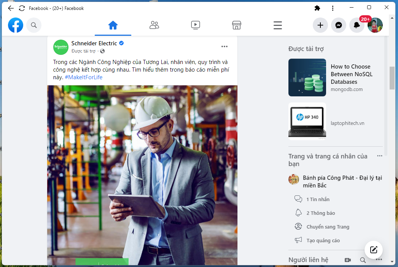The image size is (398, 267).
Task: Open the laptophitech.vn ad link
Action: (347, 123)
